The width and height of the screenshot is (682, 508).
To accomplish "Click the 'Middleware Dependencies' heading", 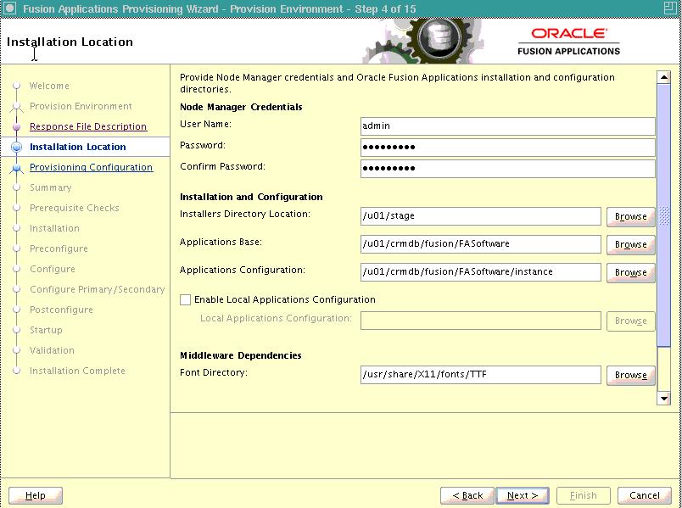I will click(x=241, y=355).
